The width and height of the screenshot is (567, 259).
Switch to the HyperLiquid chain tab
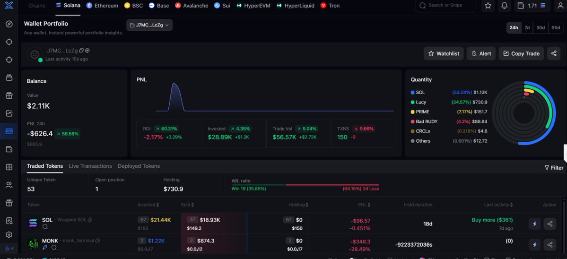pyautogui.click(x=295, y=6)
